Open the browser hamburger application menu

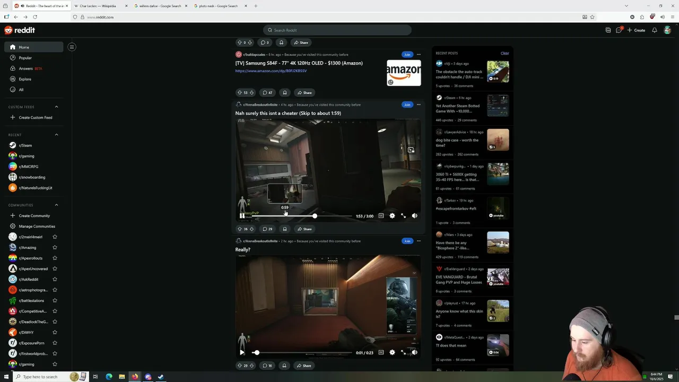pos(672,17)
